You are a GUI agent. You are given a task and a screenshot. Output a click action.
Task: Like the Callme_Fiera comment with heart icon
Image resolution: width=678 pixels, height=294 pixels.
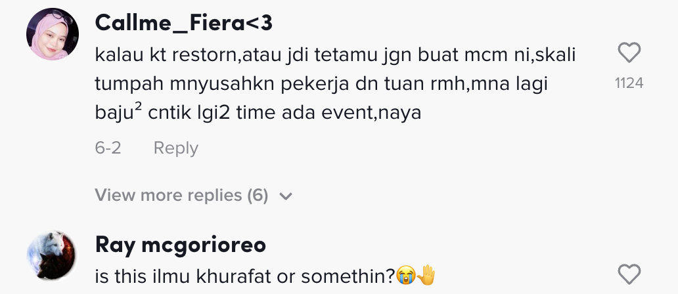[629, 52]
